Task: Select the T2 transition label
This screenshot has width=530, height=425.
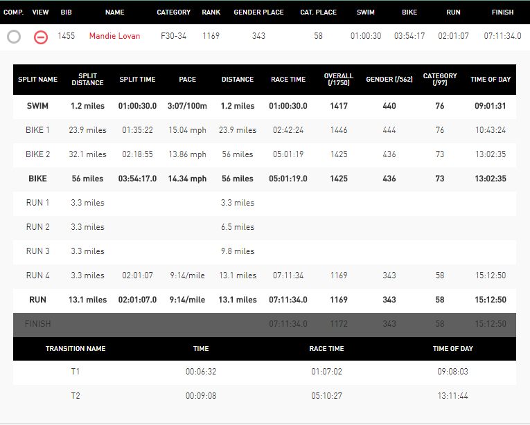Action: click(76, 396)
